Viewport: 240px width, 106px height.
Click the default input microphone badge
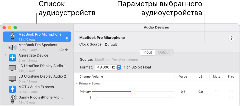coord(67,39)
